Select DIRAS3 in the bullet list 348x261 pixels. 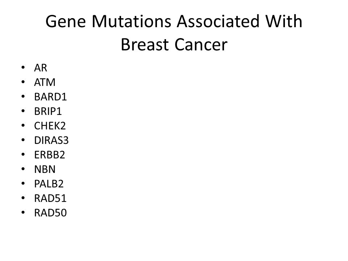(51, 140)
